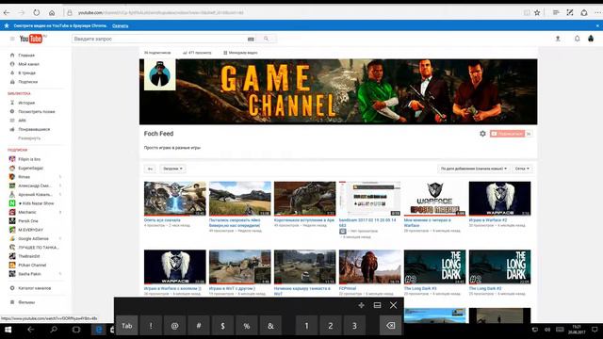Open the on-screen keyboard icon in search

[251, 39]
